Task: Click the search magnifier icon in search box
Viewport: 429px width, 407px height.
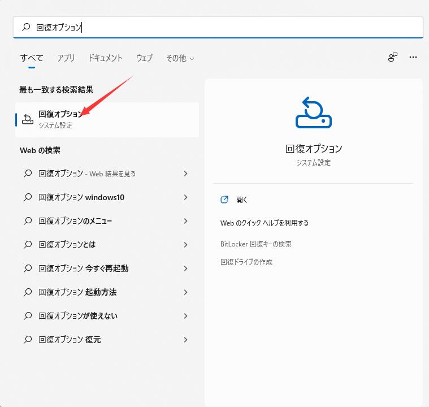Action: click(x=26, y=27)
